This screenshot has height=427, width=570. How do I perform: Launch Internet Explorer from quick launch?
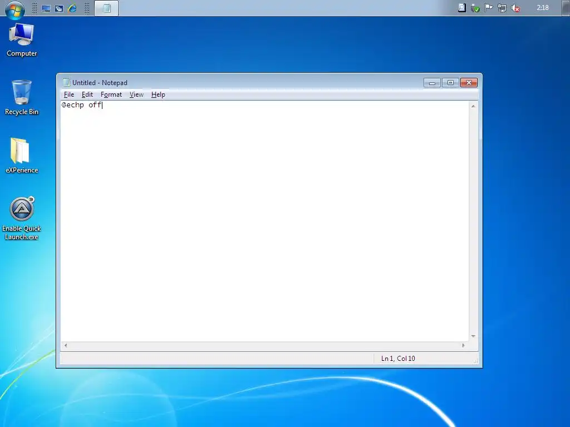[72, 8]
